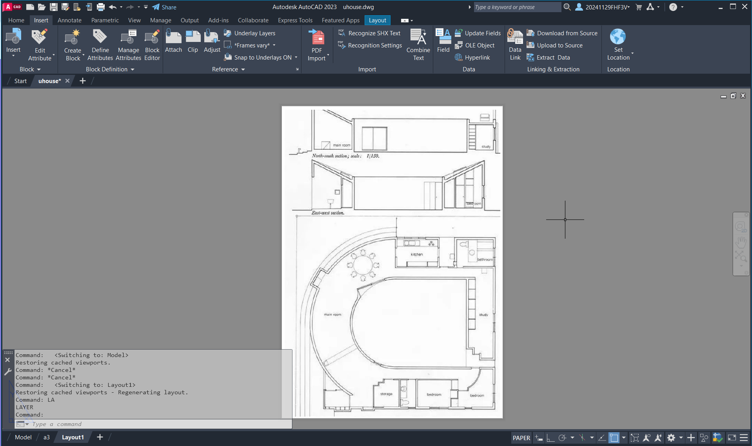Open the Autodesk App Store cart icon
752x446 pixels.
click(x=638, y=7)
